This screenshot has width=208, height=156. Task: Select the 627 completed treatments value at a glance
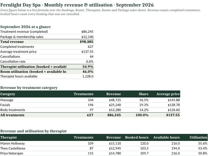click(90, 47)
